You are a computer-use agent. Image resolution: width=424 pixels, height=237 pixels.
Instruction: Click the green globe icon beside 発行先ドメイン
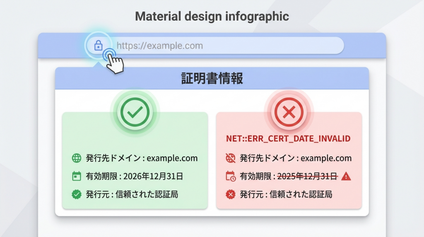pyautogui.click(x=77, y=158)
